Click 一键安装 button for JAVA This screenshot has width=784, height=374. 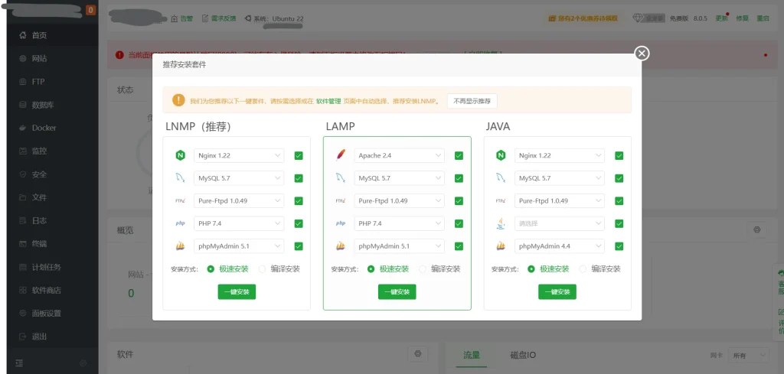pos(557,292)
